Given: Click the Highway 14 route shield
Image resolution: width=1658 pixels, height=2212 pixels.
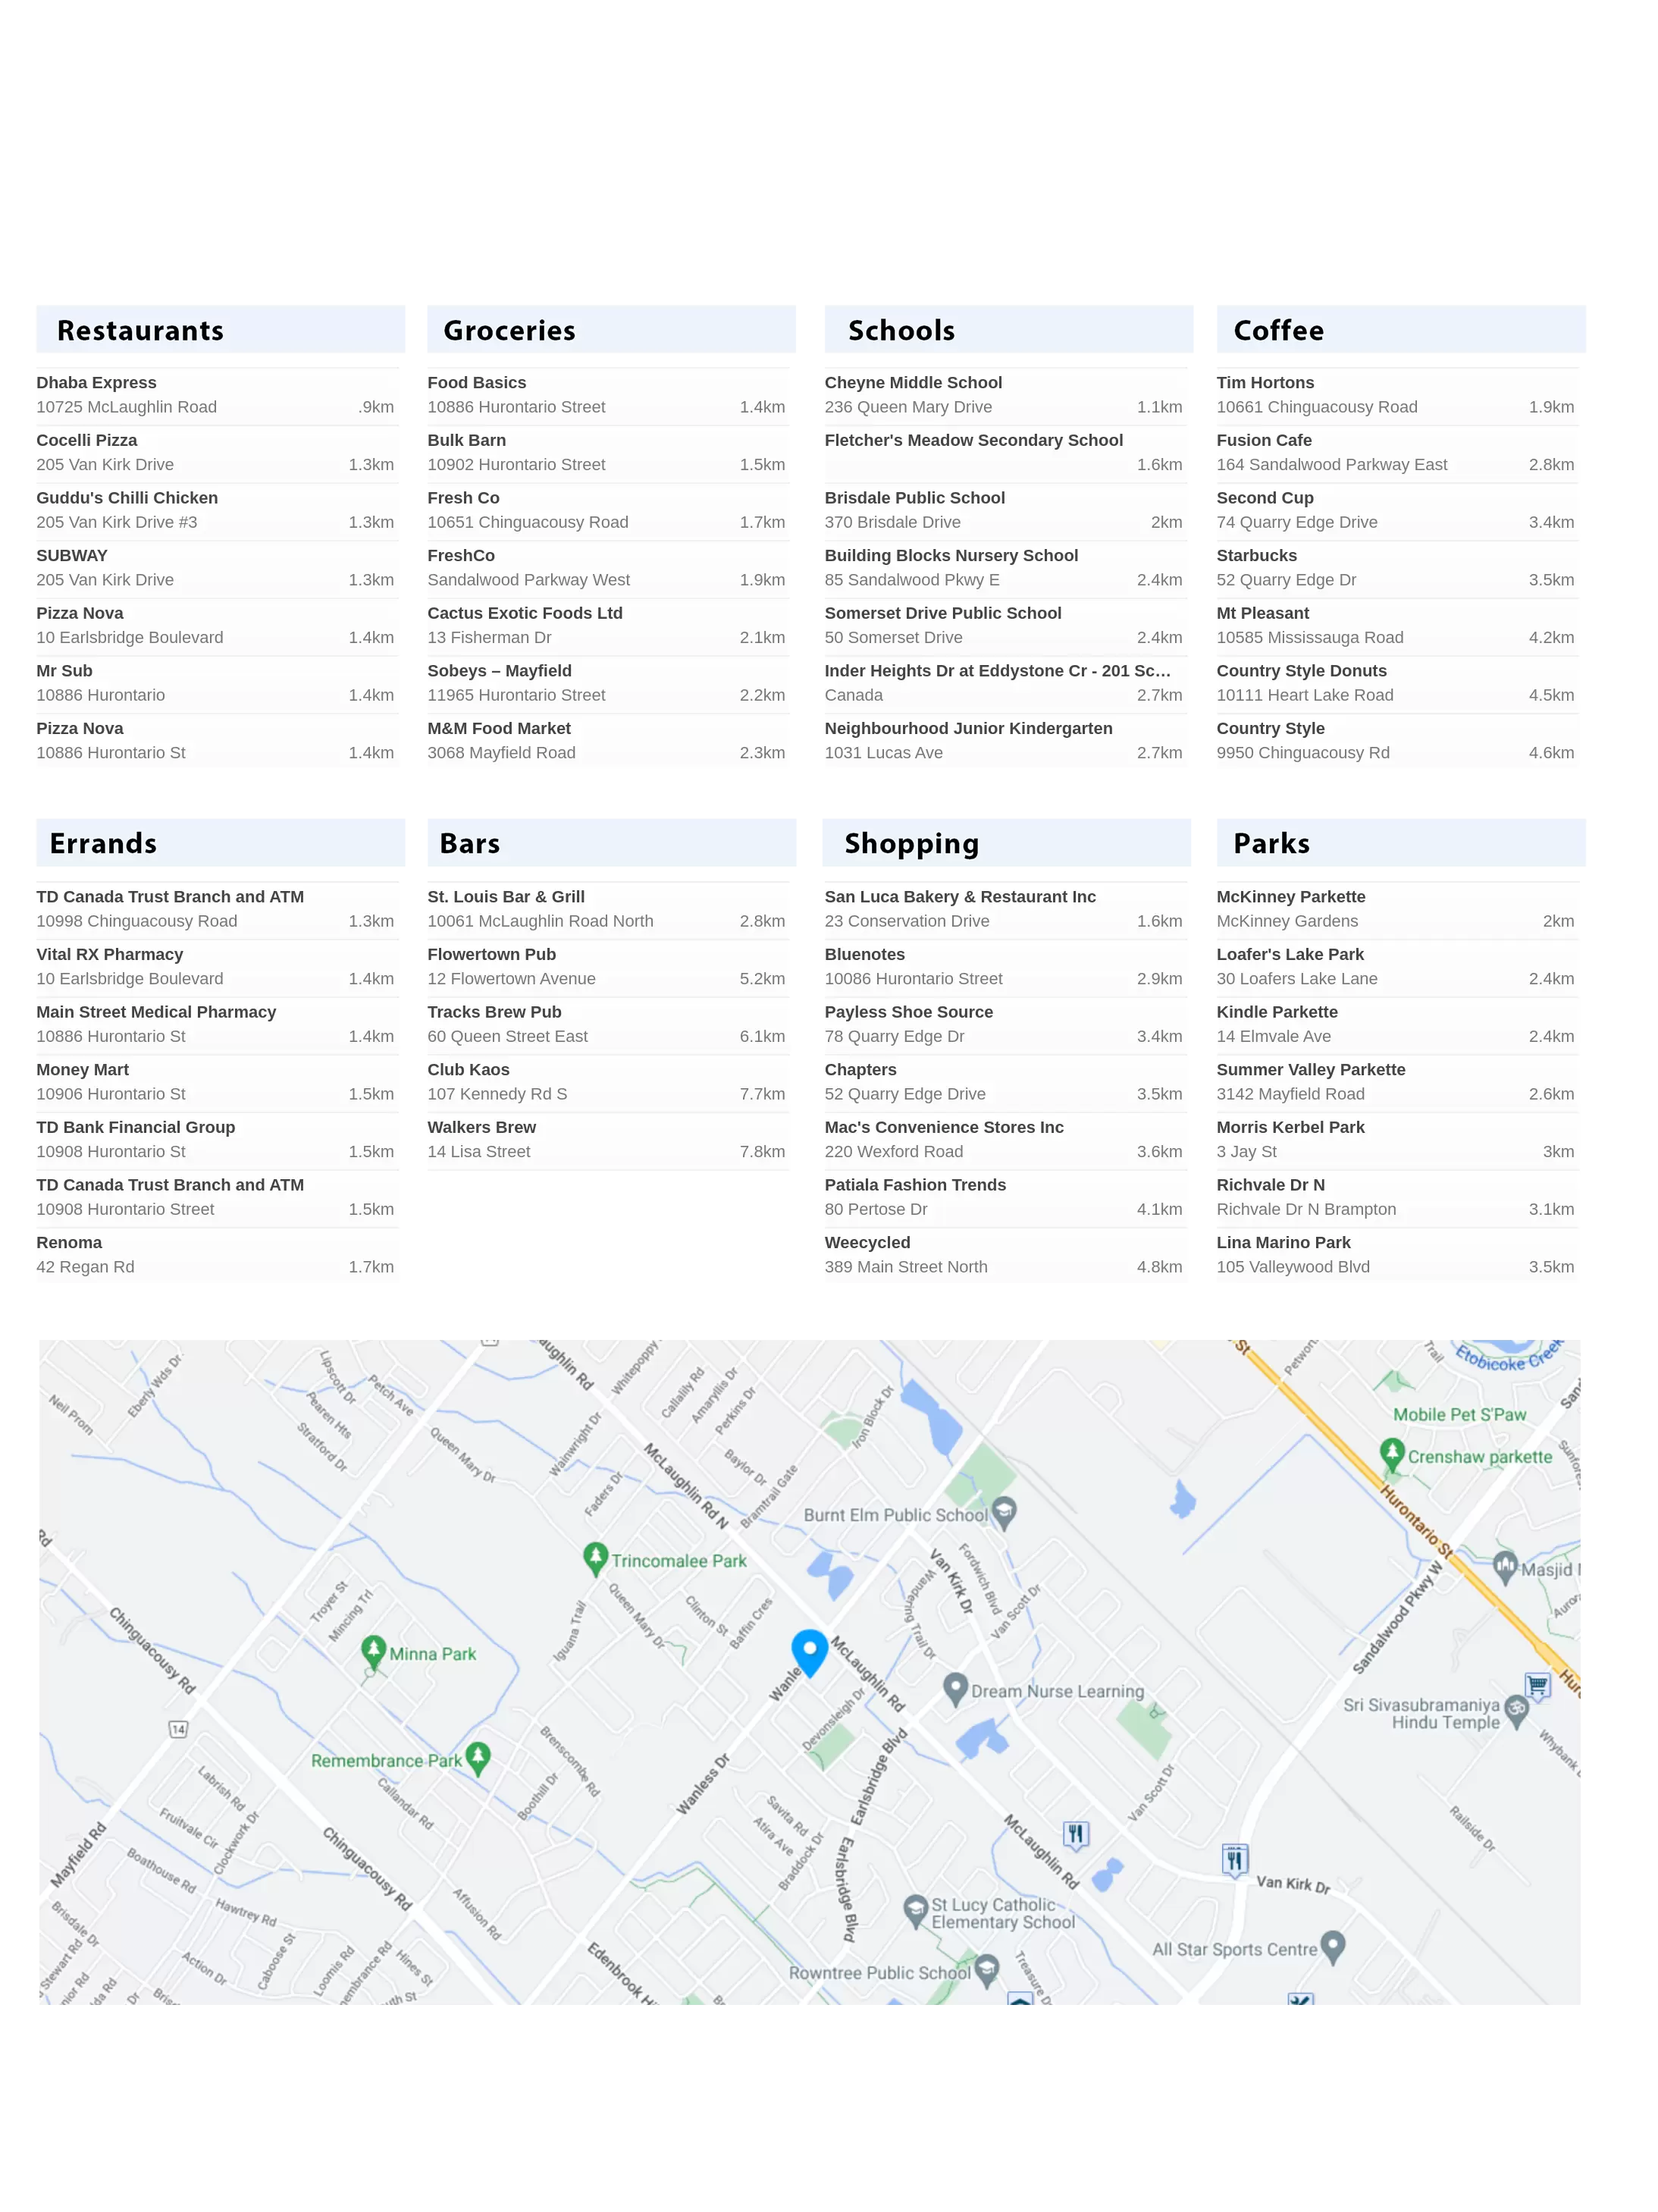Looking at the screenshot, I should click(x=178, y=1729).
